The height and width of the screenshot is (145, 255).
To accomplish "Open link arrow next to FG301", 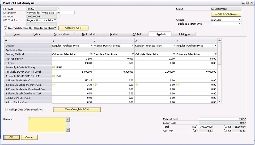I will tap(54, 67).
